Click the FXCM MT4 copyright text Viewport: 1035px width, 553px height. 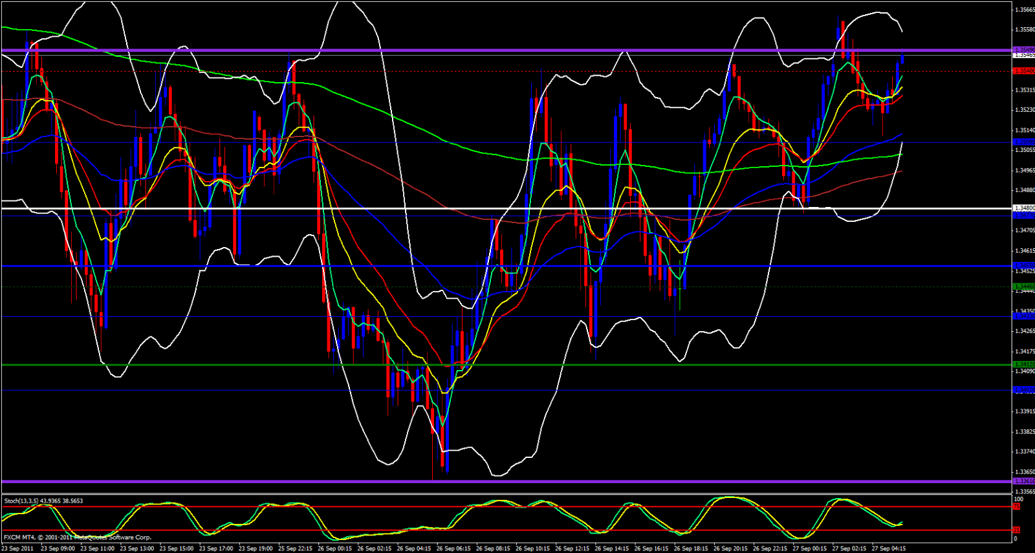tap(77, 537)
